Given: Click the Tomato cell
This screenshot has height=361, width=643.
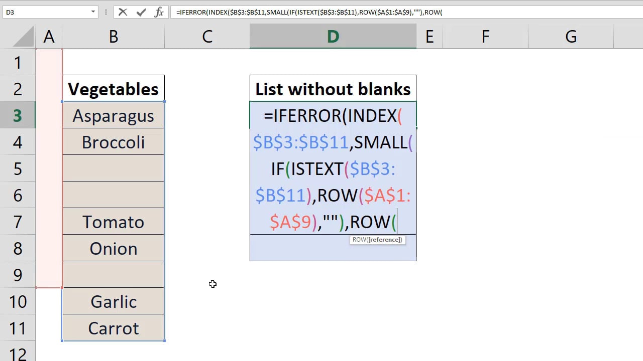Looking at the screenshot, I should pos(114,222).
